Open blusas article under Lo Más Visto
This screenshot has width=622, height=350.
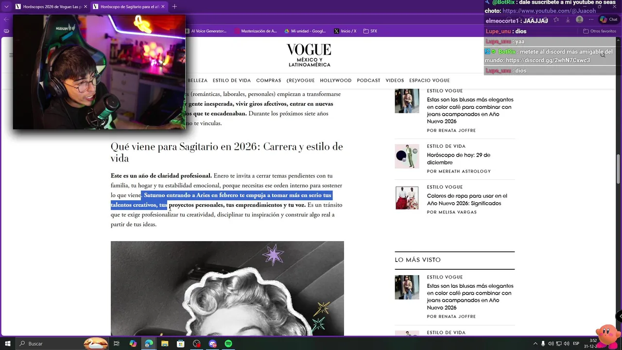point(470,297)
